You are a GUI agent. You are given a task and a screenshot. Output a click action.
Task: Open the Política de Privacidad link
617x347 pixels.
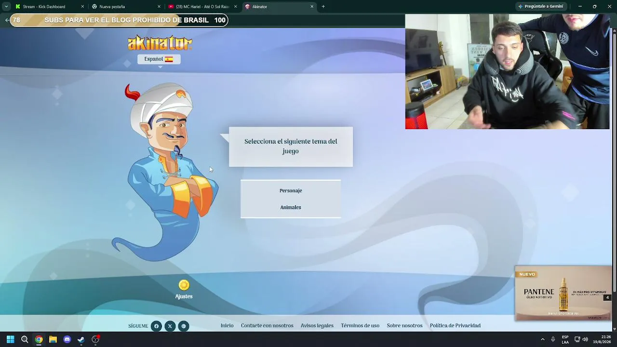455,326
